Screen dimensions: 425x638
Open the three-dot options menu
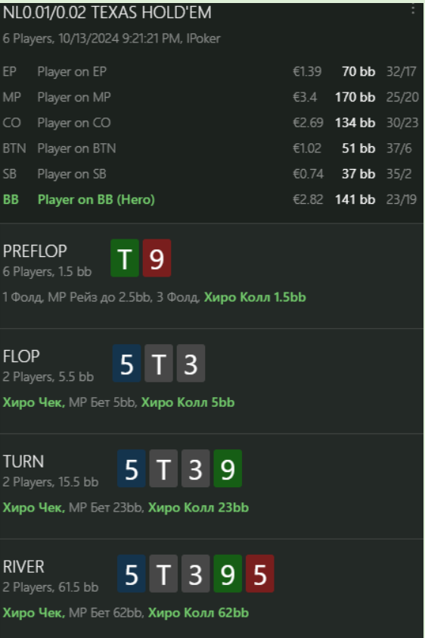(x=413, y=9)
